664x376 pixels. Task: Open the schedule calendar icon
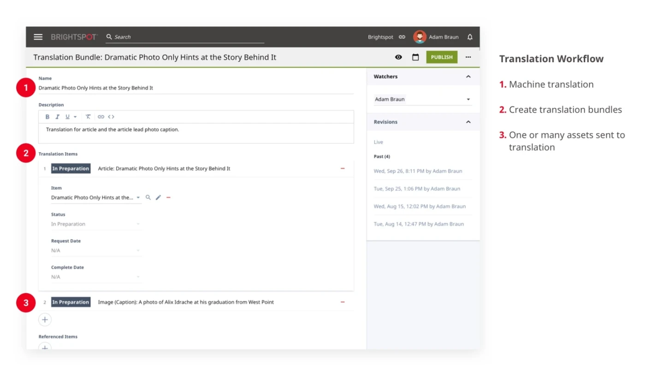point(415,57)
